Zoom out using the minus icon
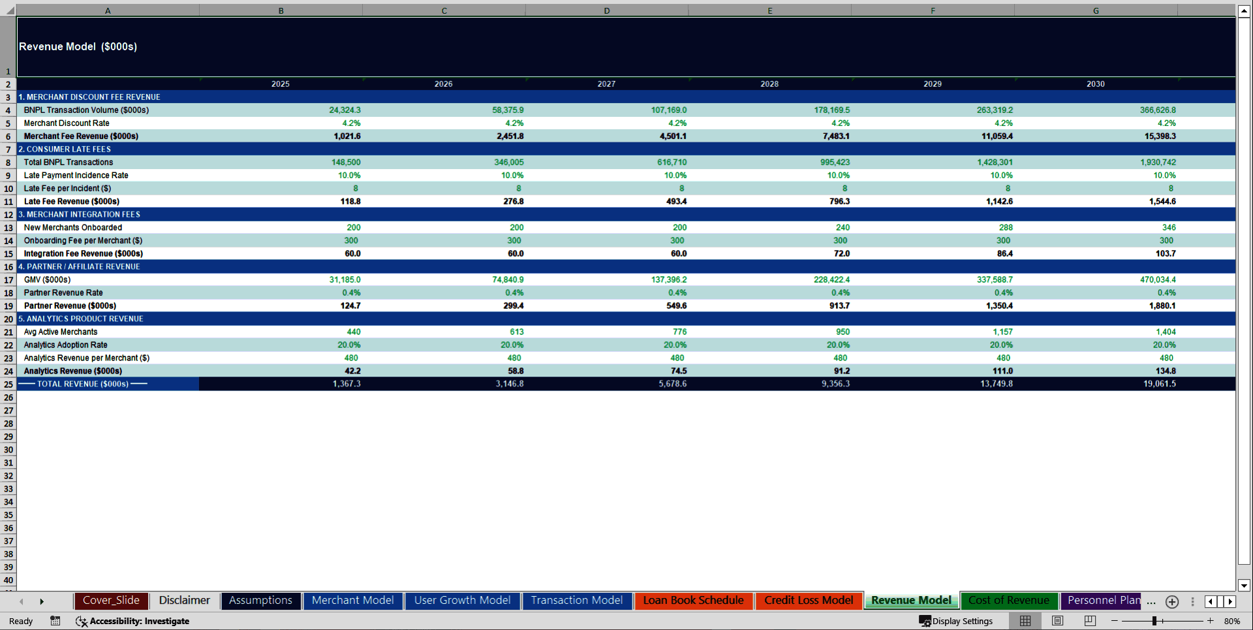Viewport: 1253px width, 630px height. pyautogui.click(x=1115, y=621)
